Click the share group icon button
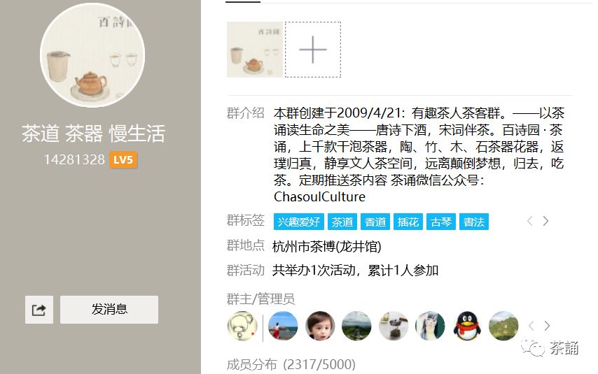The height and width of the screenshot is (374, 598). (39, 310)
